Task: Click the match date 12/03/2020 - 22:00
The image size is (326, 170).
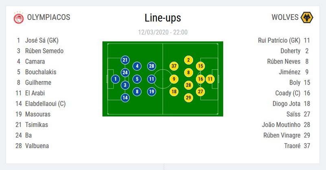Action: 163,32
